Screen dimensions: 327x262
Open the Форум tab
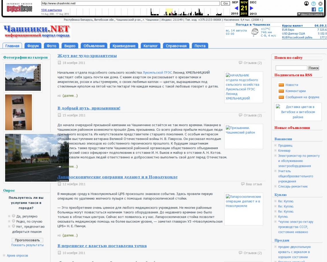click(x=33, y=46)
